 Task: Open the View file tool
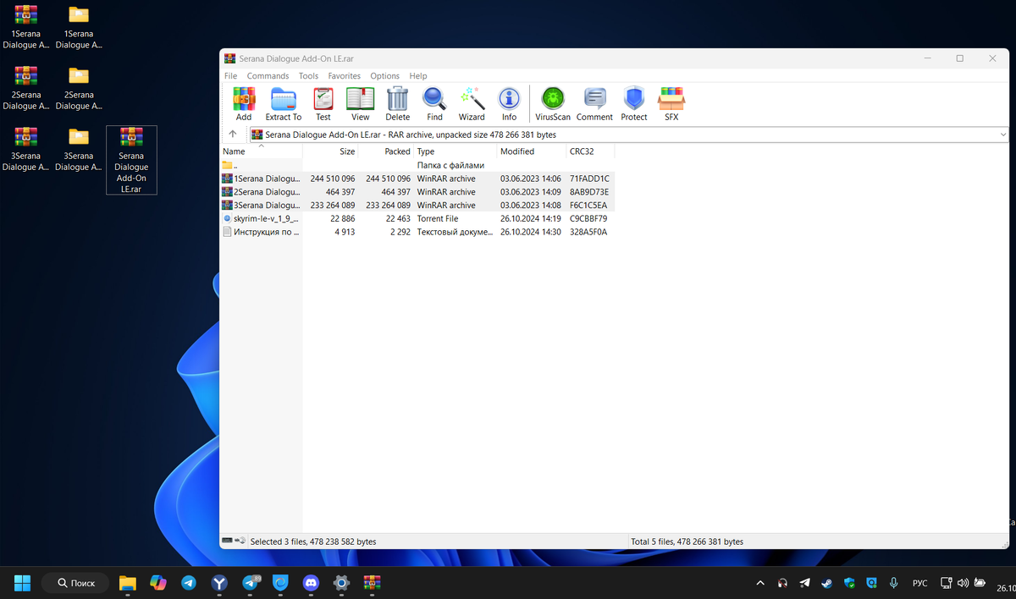(x=361, y=103)
